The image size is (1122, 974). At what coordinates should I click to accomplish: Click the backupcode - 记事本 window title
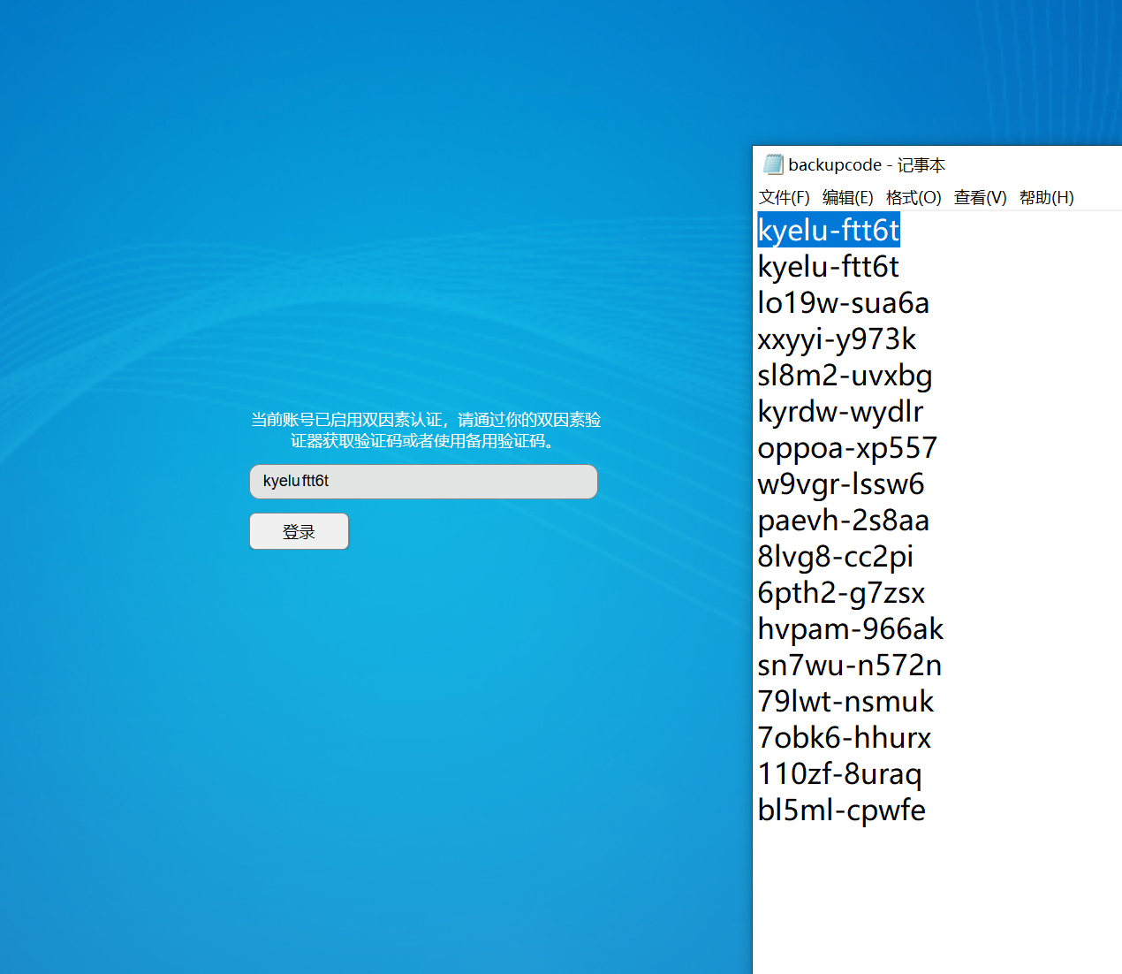pos(867,165)
